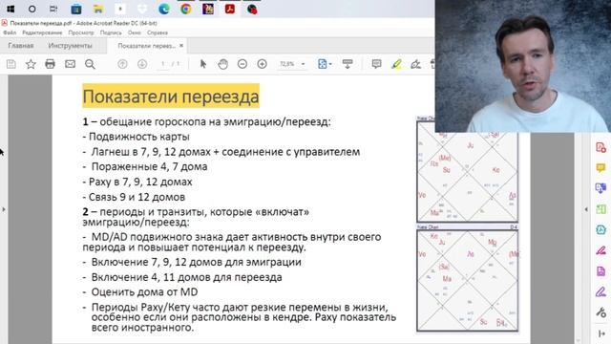Click the line 'Раху в 7, 9, 12 домах'
Image resolution: width=611 pixels, height=344 pixels.
pyautogui.click(x=137, y=182)
